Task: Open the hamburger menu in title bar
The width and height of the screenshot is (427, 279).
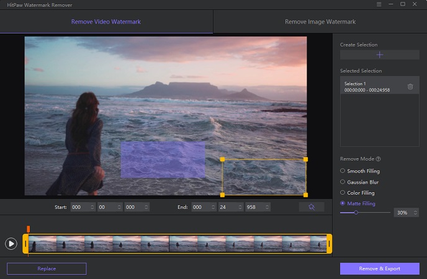Action: (x=379, y=4)
